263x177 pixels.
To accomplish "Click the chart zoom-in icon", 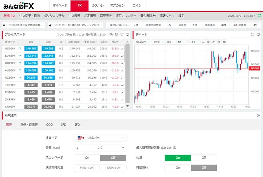I will [189, 42].
